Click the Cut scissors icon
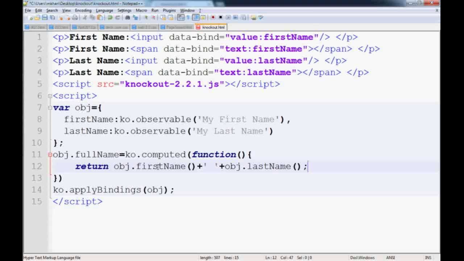Screen dimensions: 464x261 click(x=84, y=17)
